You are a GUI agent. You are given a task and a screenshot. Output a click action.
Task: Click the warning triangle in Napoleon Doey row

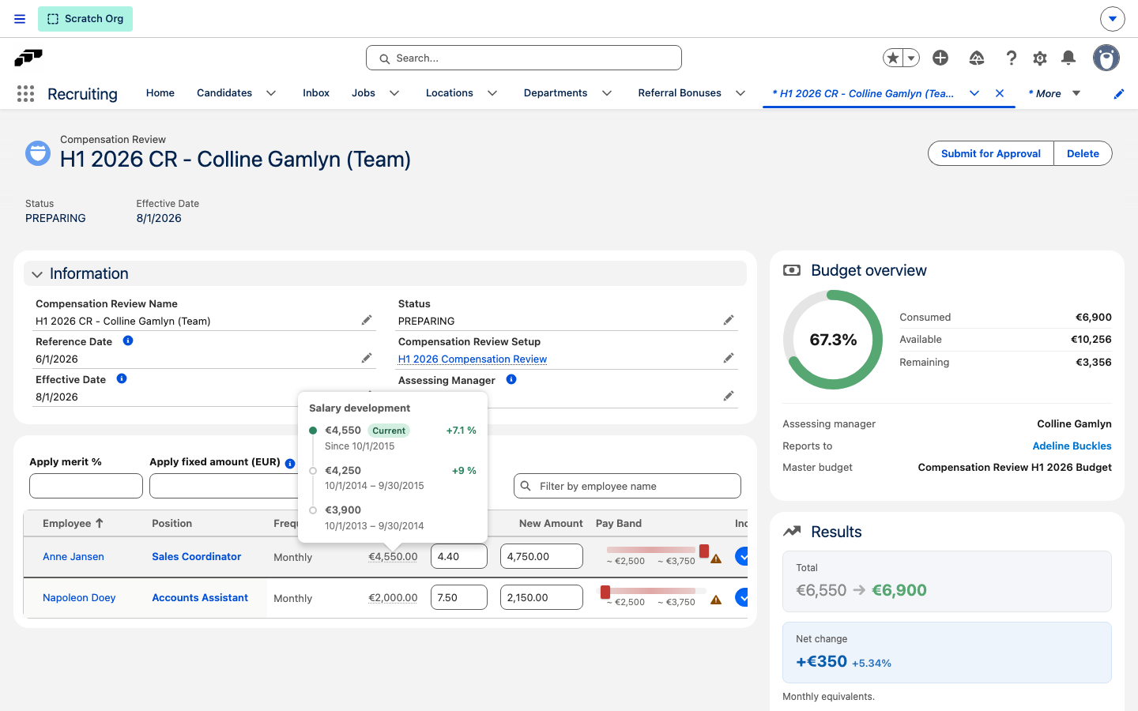tap(716, 600)
